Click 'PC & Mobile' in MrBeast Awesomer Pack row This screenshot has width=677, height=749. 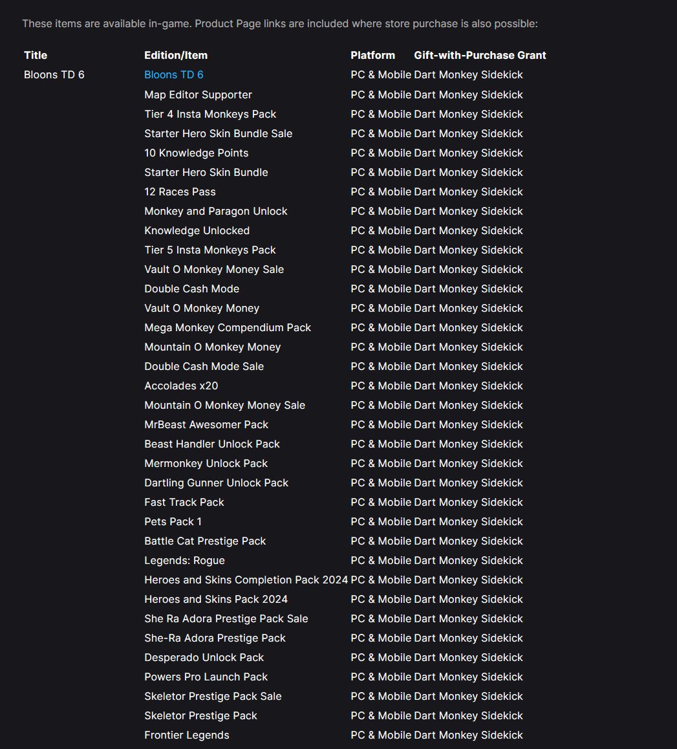380,425
